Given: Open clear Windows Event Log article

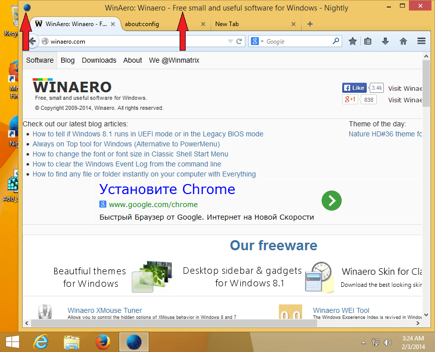Looking at the screenshot, I should (x=127, y=164).
